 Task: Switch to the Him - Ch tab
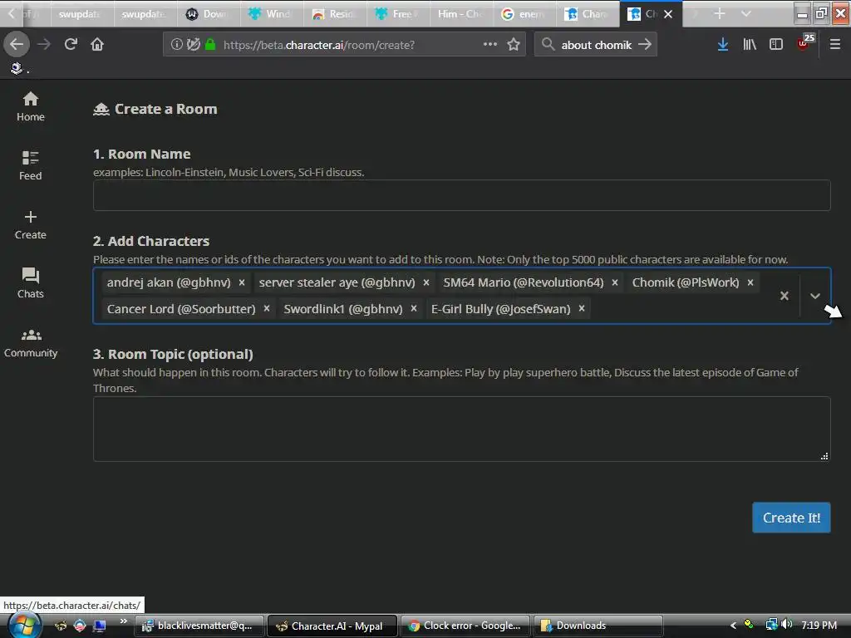pyautogui.click(x=460, y=14)
